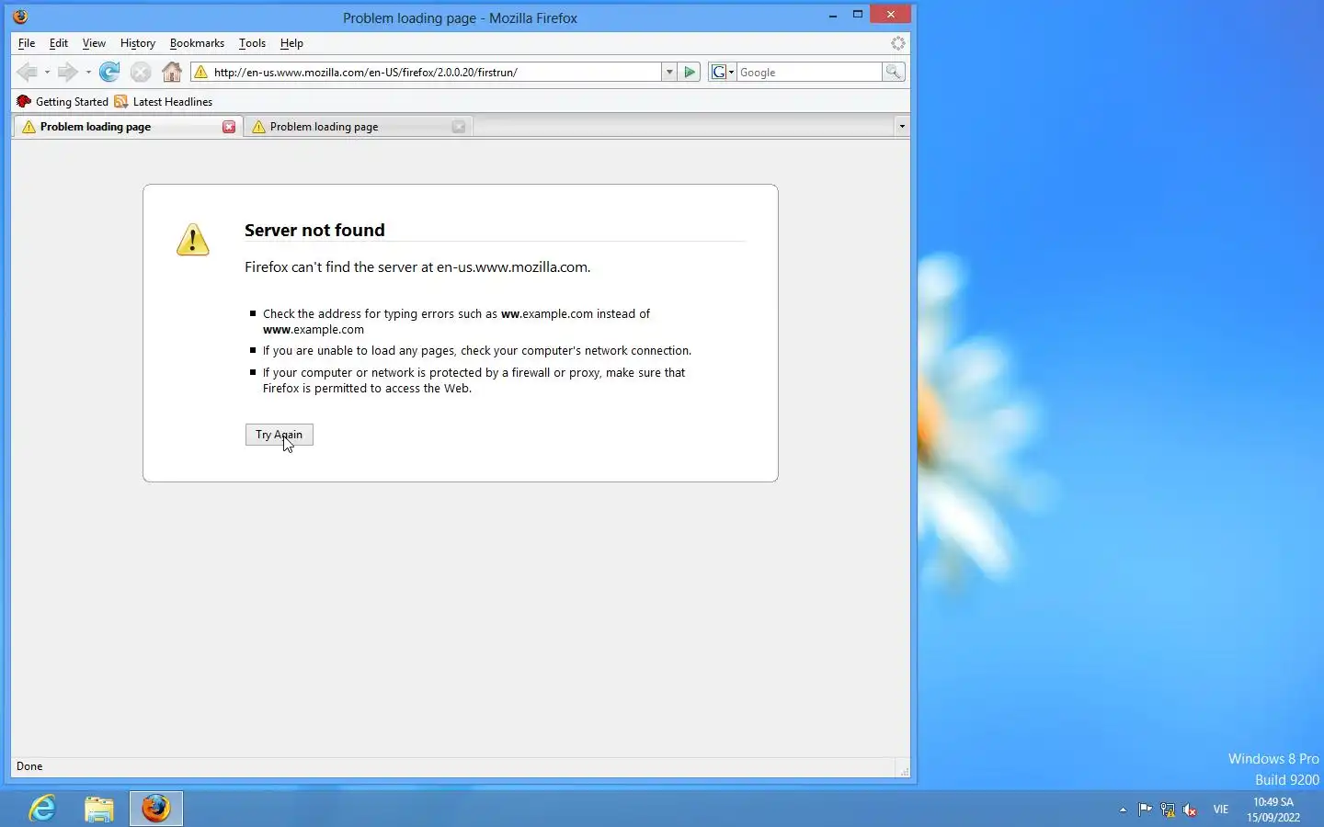Select the first Problem loading page tab
Viewport: 1324px width, 827px height.
pyautogui.click(x=127, y=127)
